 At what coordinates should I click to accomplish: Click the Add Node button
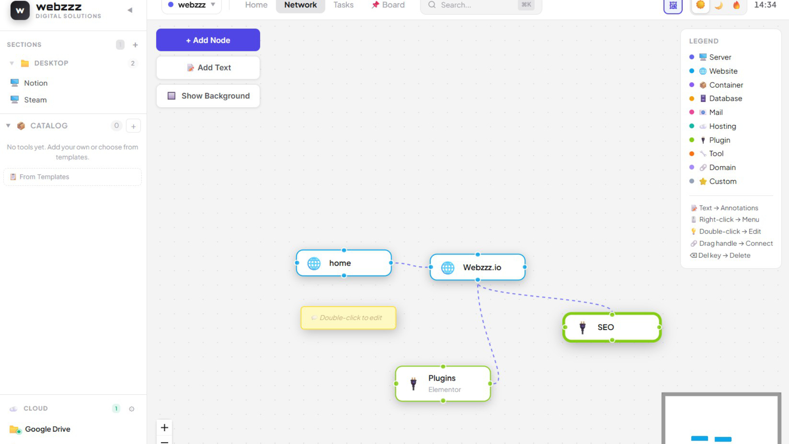pos(208,40)
